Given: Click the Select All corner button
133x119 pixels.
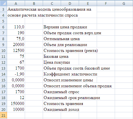Looking at the screenshot, I should (x=3, y=3).
